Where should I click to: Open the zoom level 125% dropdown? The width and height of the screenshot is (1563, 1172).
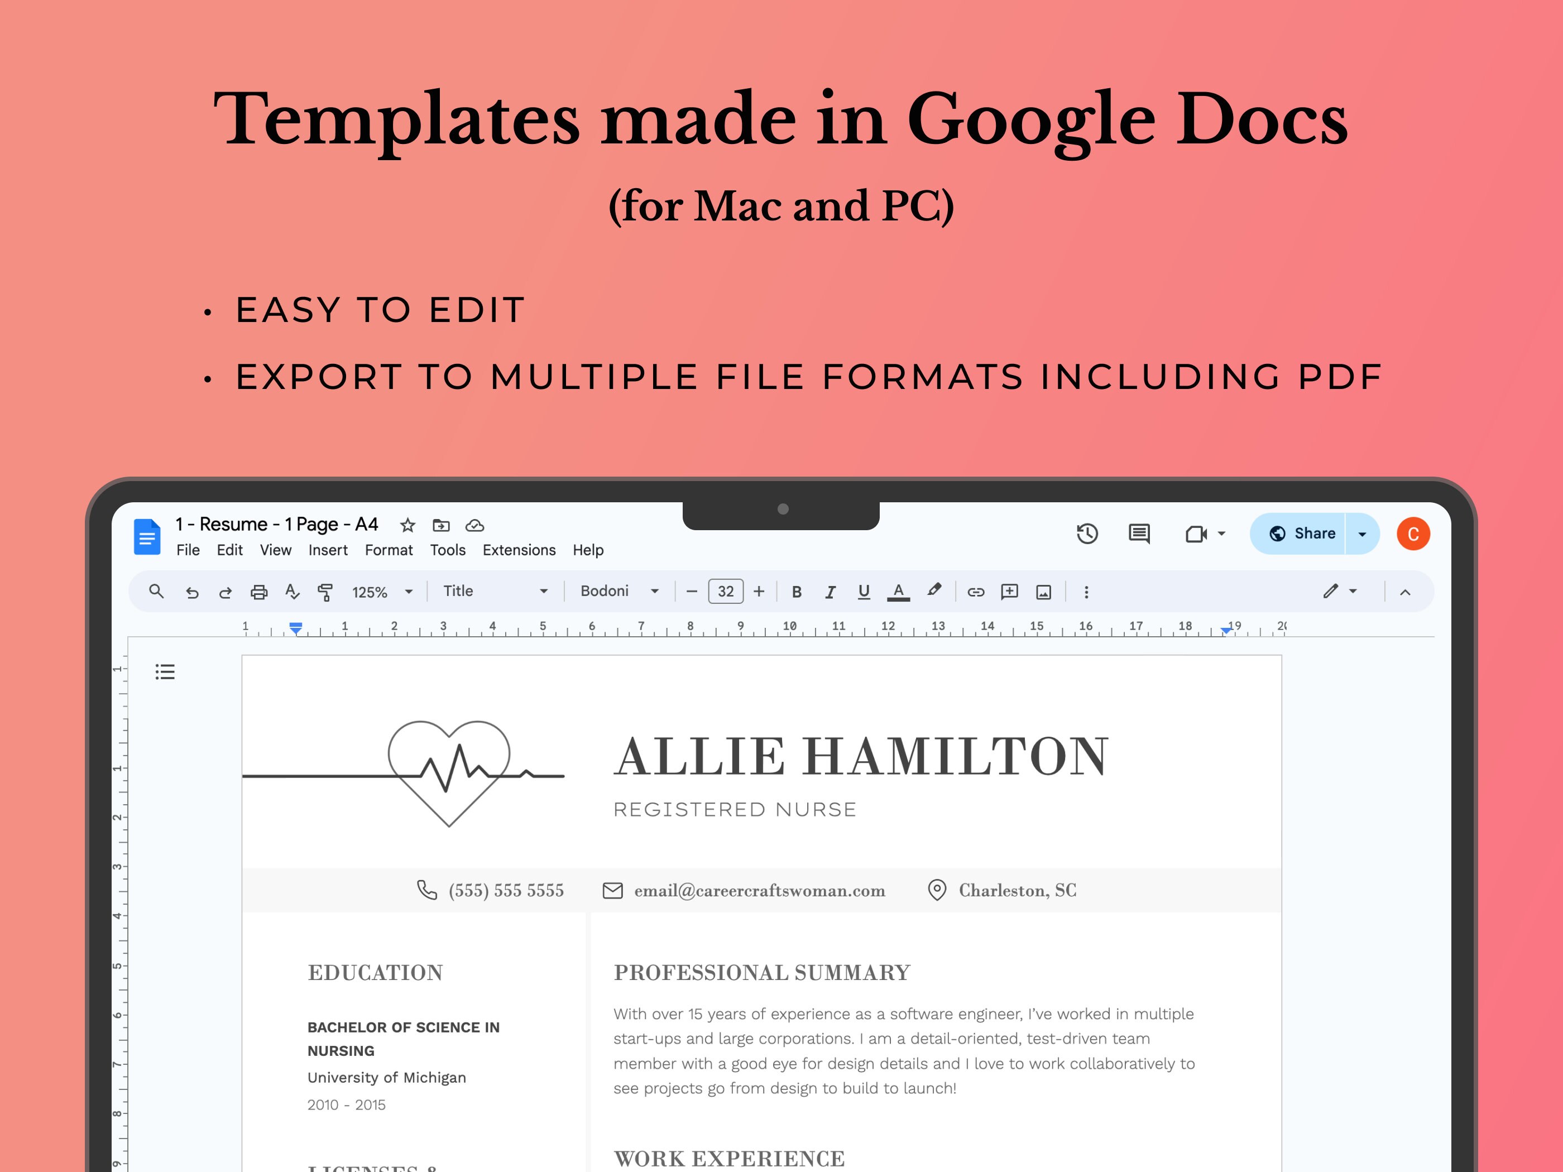[x=382, y=591]
